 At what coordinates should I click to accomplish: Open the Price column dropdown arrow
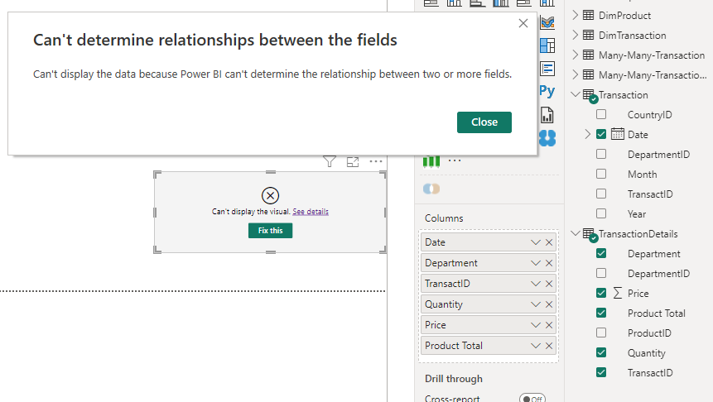click(535, 325)
